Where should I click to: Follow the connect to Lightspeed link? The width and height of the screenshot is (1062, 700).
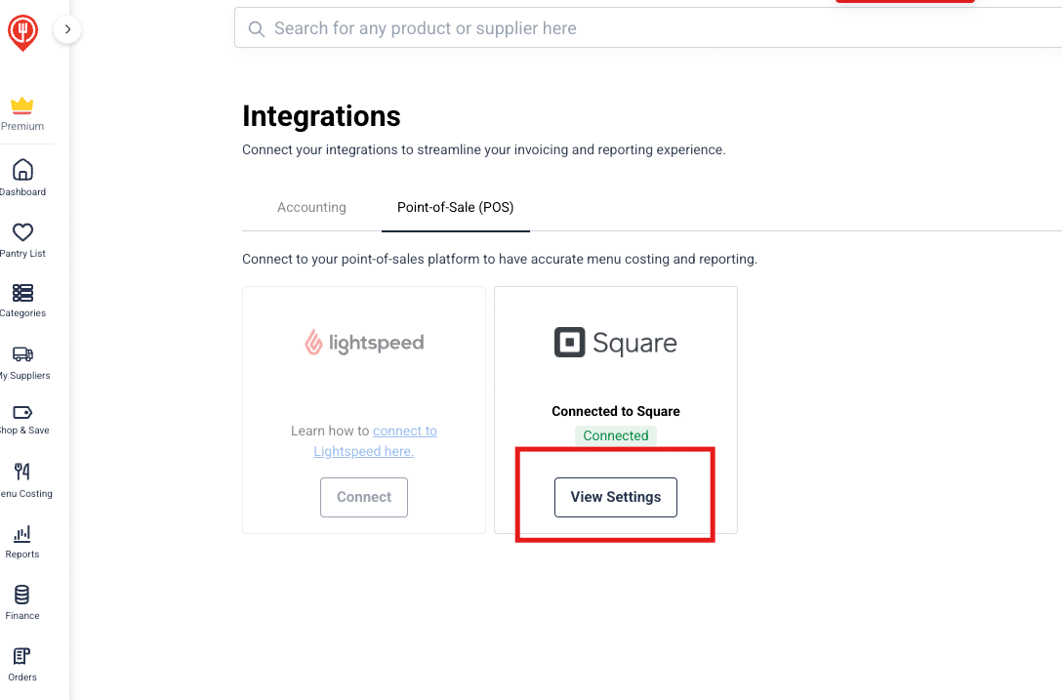pyautogui.click(x=375, y=441)
